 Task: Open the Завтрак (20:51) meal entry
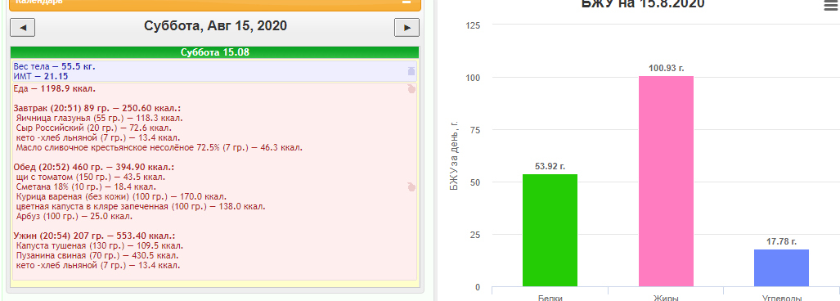(97, 108)
